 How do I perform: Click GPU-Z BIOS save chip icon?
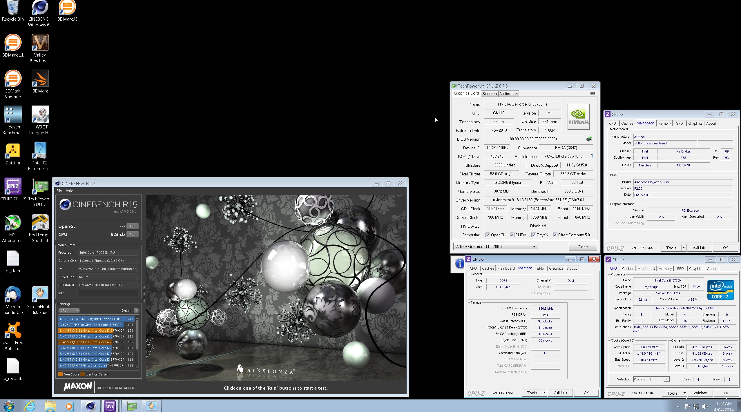point(589,139)
